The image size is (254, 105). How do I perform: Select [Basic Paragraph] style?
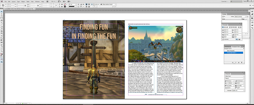(x=231, y=51)
